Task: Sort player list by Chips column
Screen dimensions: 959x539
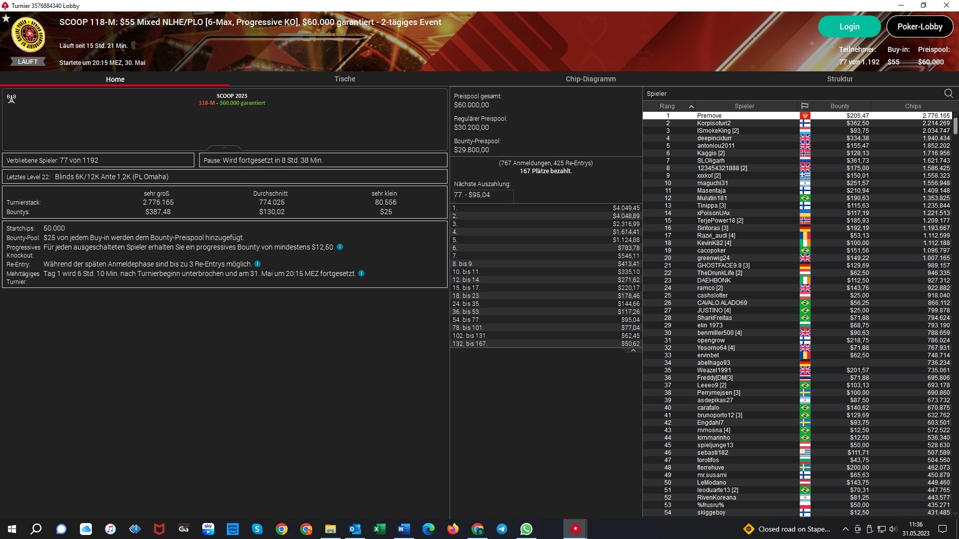Action: 913,106
